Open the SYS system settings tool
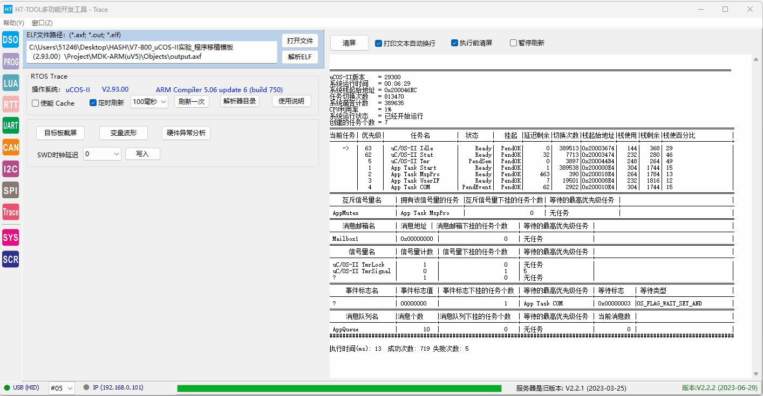Image resolution: width=763 pixels, height=396 pixels. pyautogui.click(x=11, y=238)
